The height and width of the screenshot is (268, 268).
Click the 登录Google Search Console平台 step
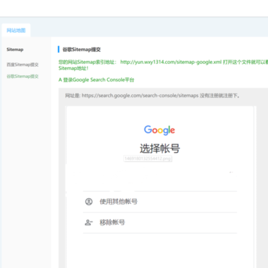[96, 80]
